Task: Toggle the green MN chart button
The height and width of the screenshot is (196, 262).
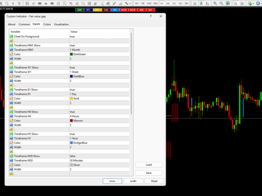Action: click(79, 10)
